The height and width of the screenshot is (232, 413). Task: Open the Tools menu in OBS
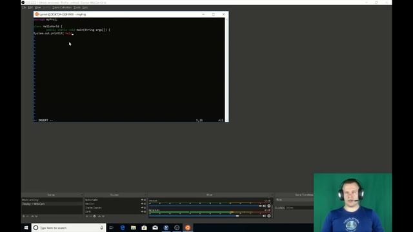77,8
